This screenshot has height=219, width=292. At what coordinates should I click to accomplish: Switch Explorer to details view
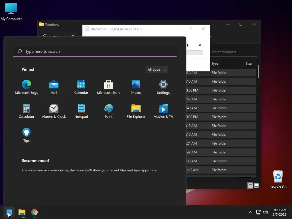pyautogui.click(x=250, y=185)
